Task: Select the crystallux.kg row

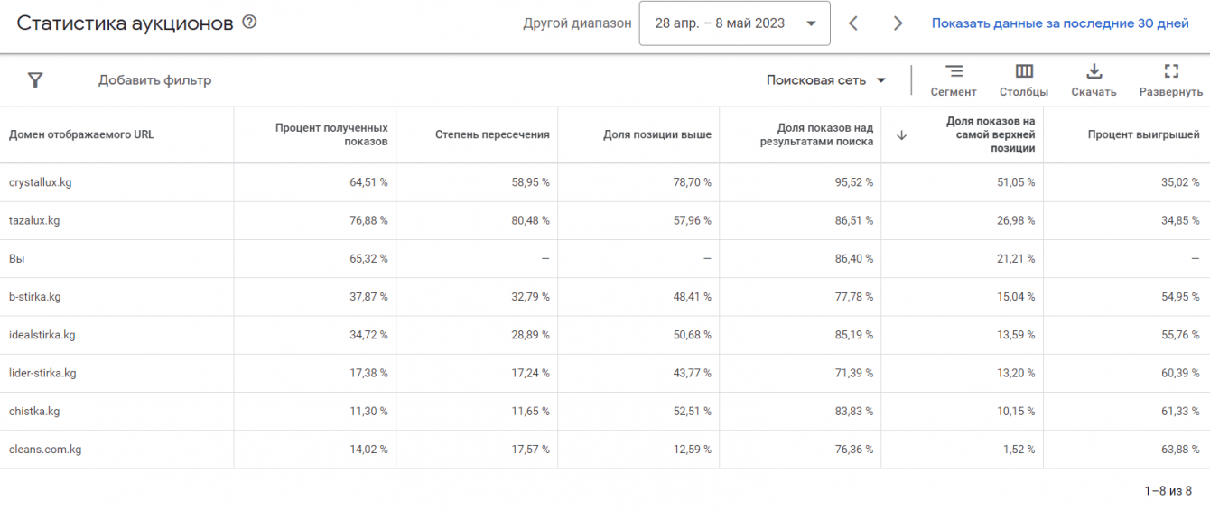Action: (x=41, y=182)
